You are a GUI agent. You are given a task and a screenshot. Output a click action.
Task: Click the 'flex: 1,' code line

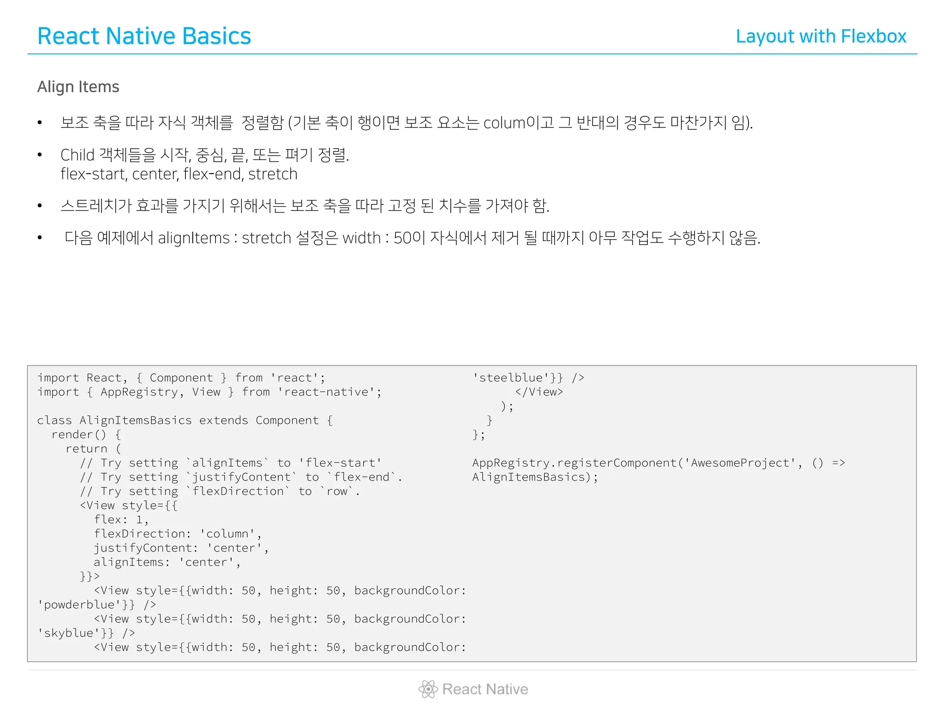121,520
